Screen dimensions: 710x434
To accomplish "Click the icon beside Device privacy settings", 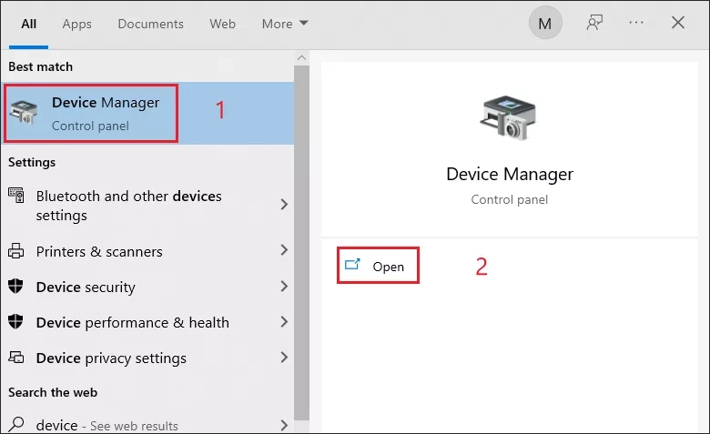I will click(x=16, y=358).
